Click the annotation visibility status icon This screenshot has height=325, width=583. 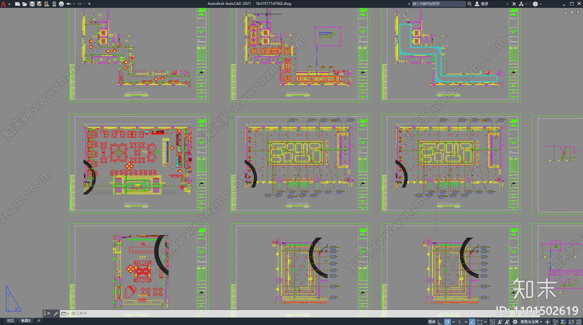[500, 322]
